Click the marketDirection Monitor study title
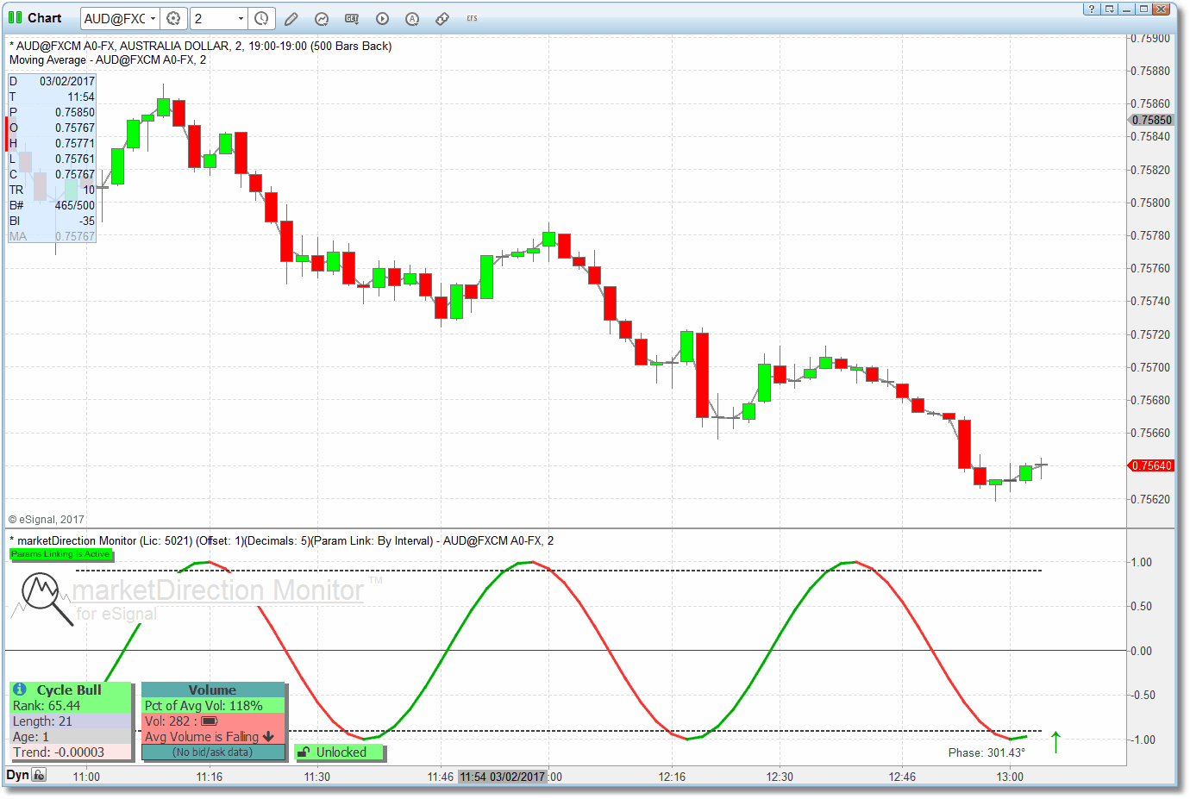Screen dimensions: 1190x799 (281, 540)
